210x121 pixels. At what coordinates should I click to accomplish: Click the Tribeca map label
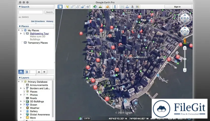click(129, 12)
